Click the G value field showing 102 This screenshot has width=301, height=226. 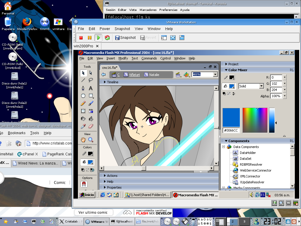pos(276,84)
